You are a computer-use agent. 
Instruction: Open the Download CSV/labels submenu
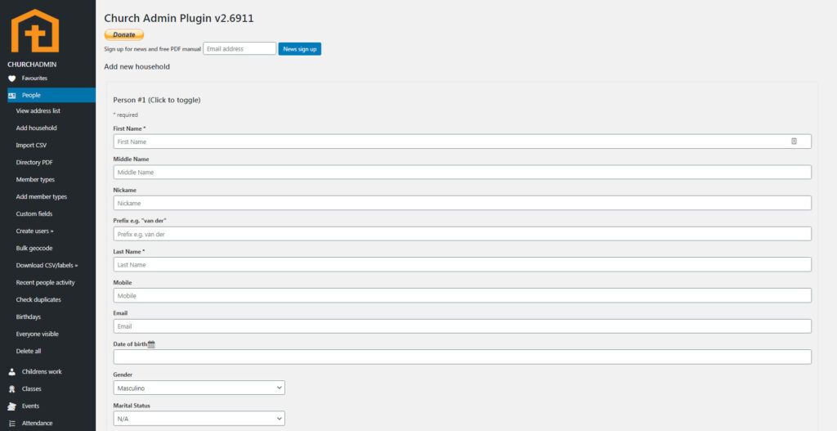click(x=47, y=265)
